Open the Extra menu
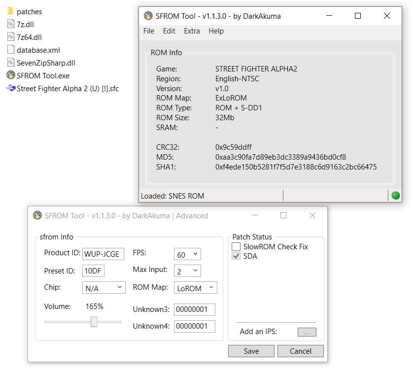 tap(192, 31)
